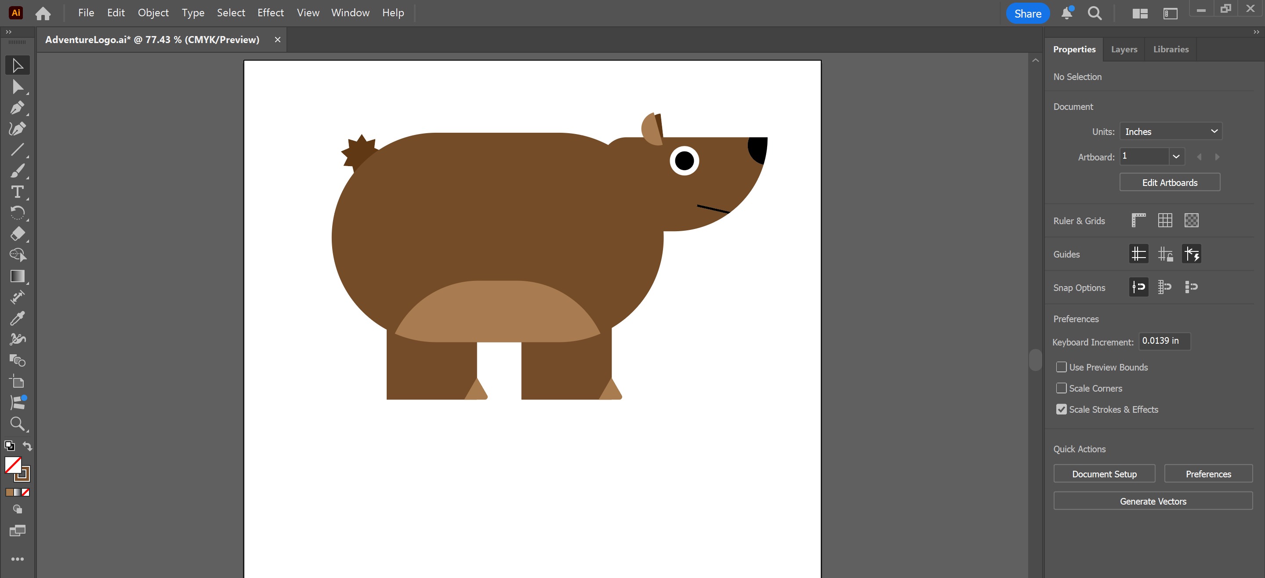The height and width of the screenshot is (578, 1265).
Task: Uncheck Scale Strokes & Effects
Action: point(1061,409)
